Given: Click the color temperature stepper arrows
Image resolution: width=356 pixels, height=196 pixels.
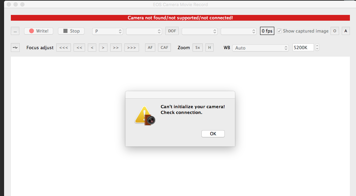Looking at the screenshot, I should (x=317, y=47).
